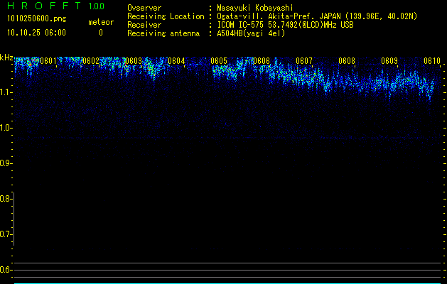Click the 0.6 kHz axis label
Image resolution: width=447 pixels, height=284 pixels.
pos(6,270)
